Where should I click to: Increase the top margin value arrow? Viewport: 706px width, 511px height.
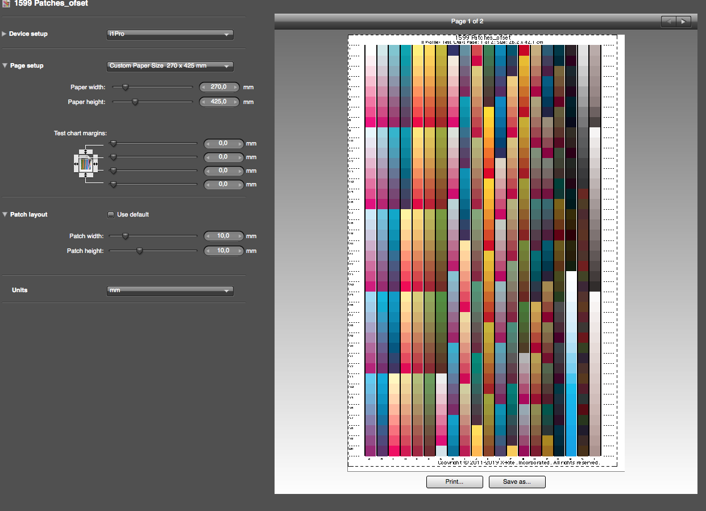coord(240,143)
